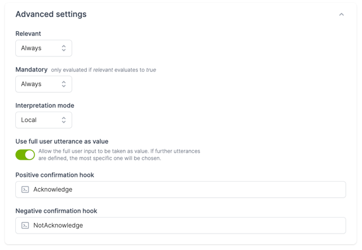Click the 'Use full user utterance as value' label

coord(62,142)
